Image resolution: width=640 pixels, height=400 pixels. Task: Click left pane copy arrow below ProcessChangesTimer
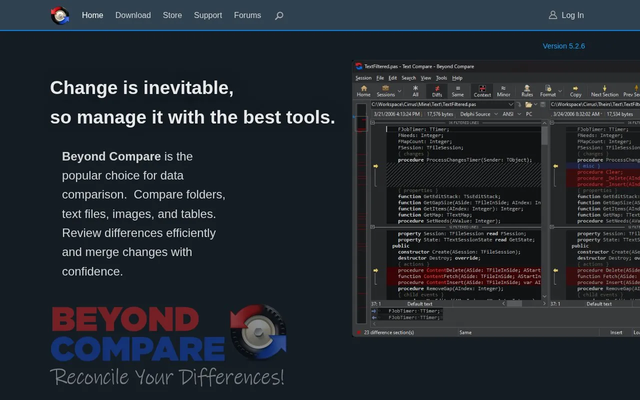pos(375,166)
